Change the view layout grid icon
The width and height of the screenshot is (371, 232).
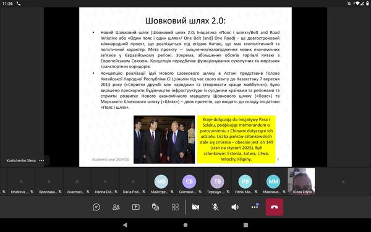click(x=175, y=207)
